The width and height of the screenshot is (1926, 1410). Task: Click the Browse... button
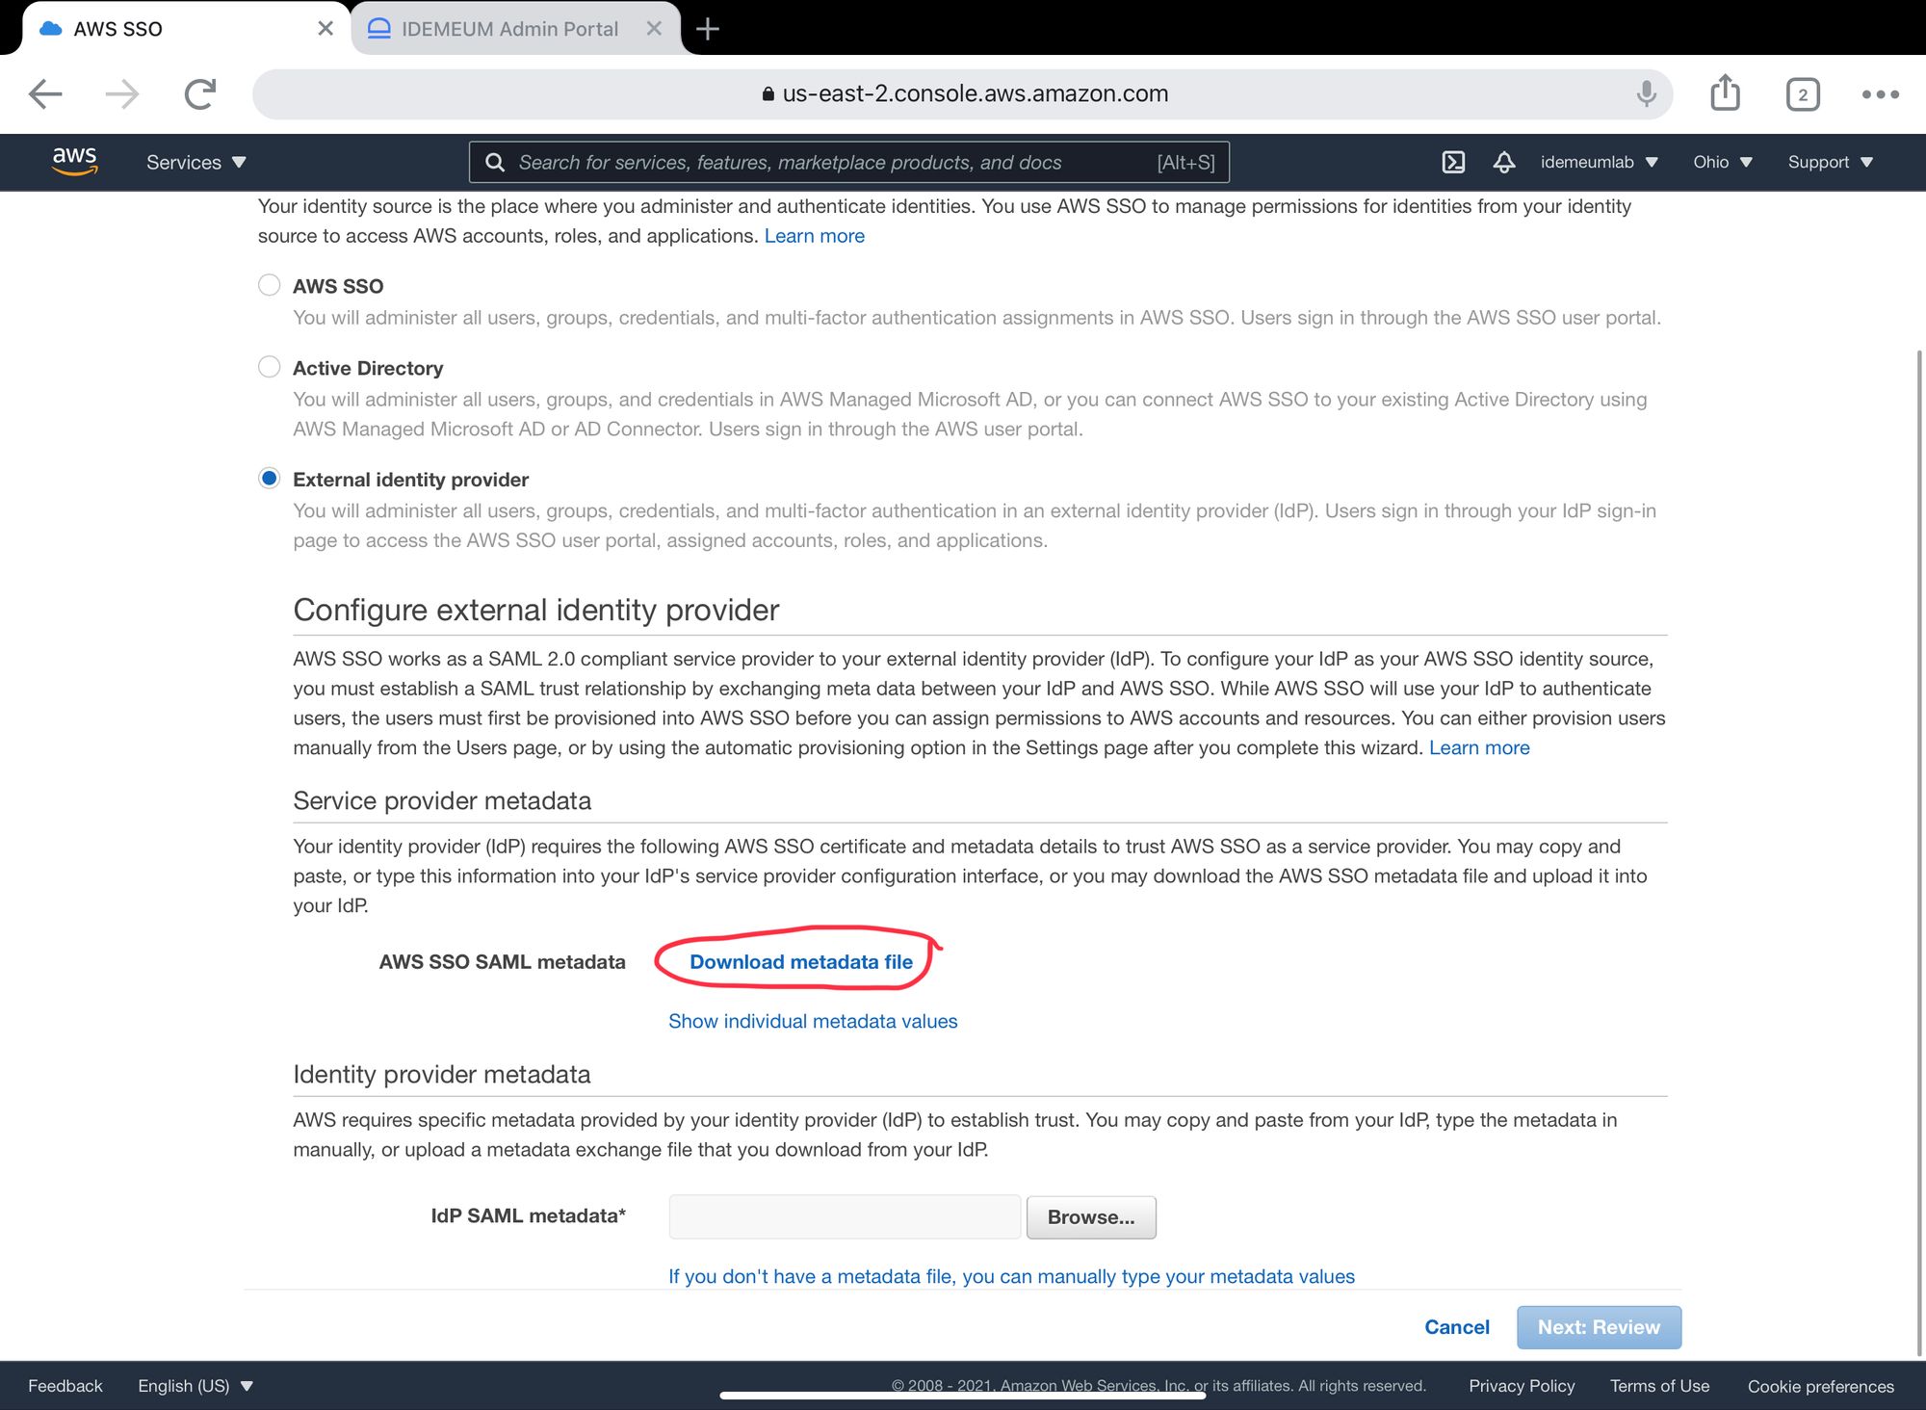coord(1091,1216)
